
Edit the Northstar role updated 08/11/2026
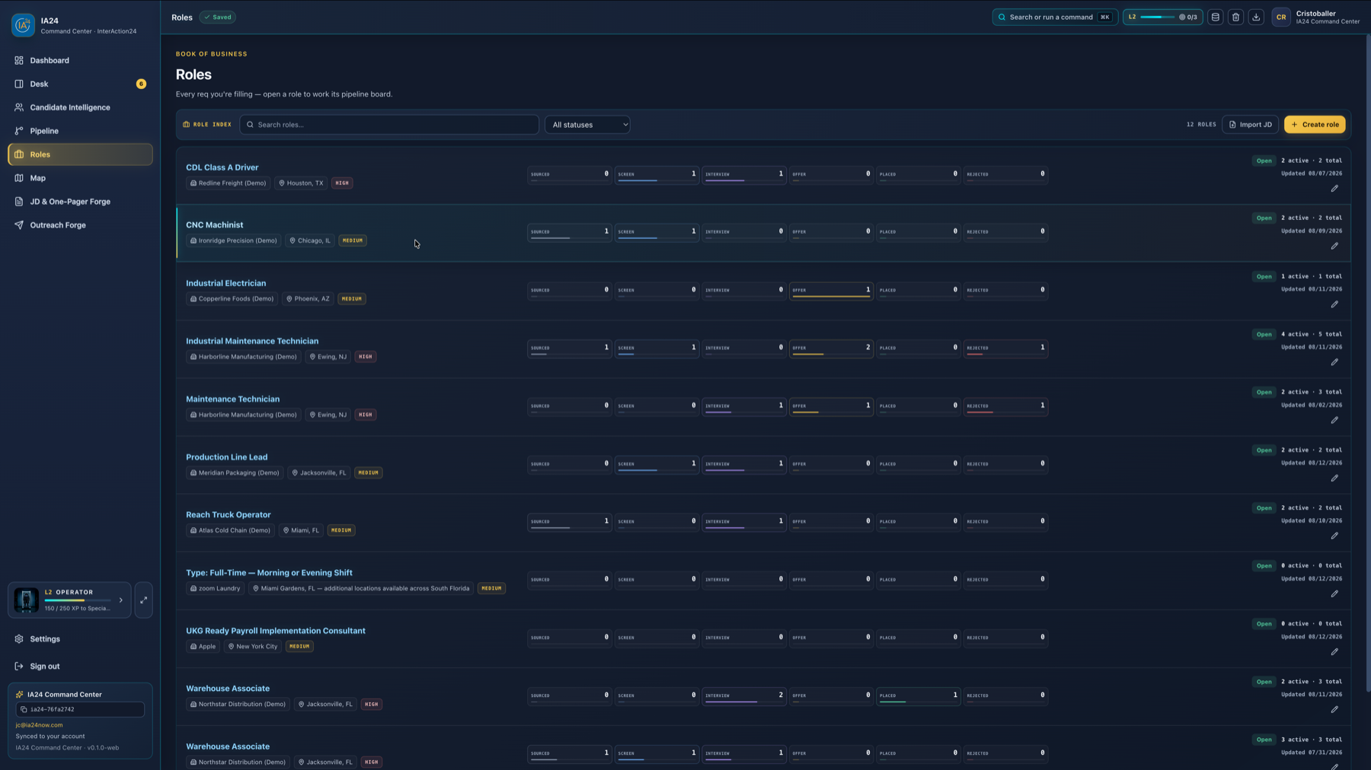click(1334, 710)
